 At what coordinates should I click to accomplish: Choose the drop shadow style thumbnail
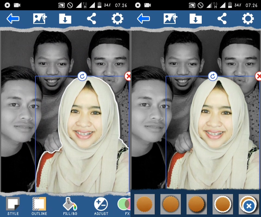pyautogui.click(x=197, y=204)
